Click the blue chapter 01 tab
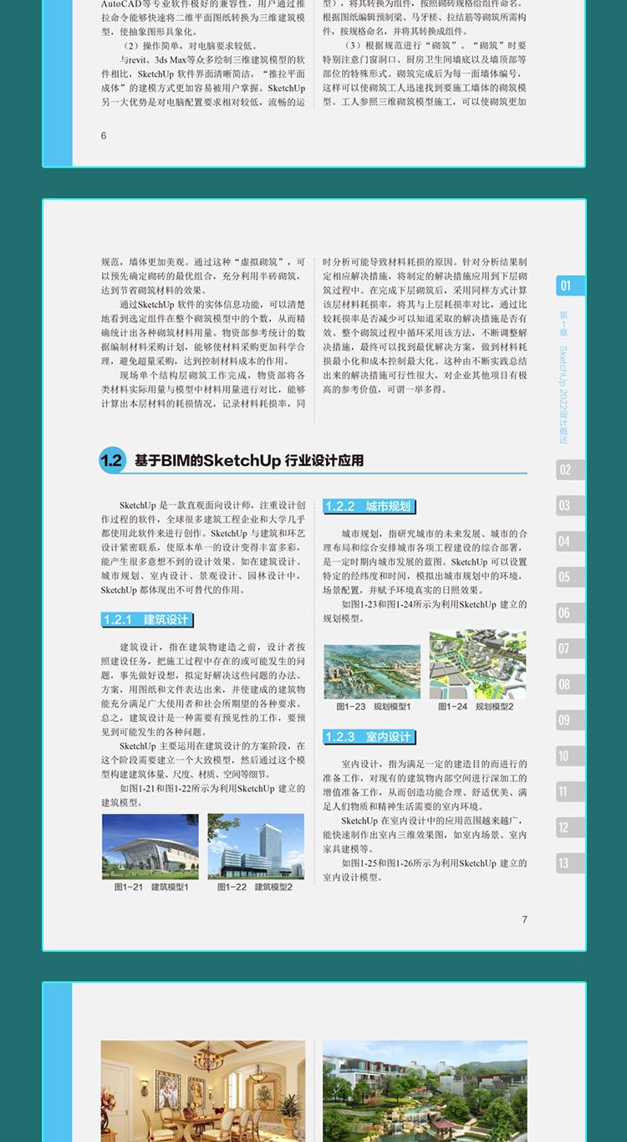The height and width of the screenshot is (1142, 627). (x=570, y=286)
